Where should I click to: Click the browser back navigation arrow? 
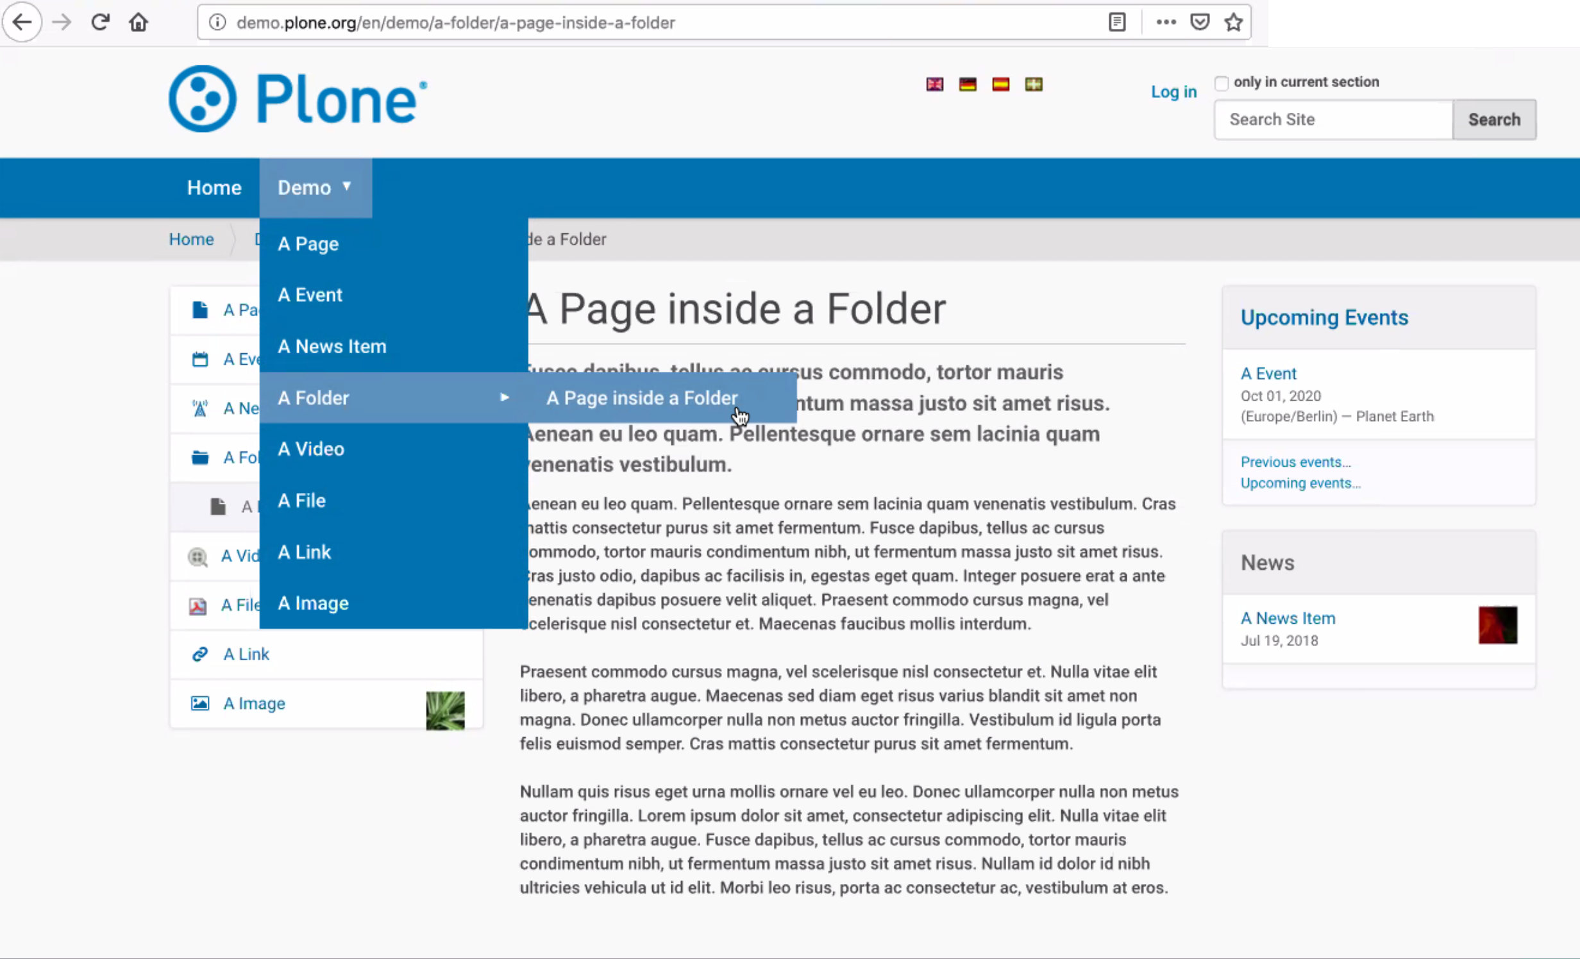click(24, 22)
